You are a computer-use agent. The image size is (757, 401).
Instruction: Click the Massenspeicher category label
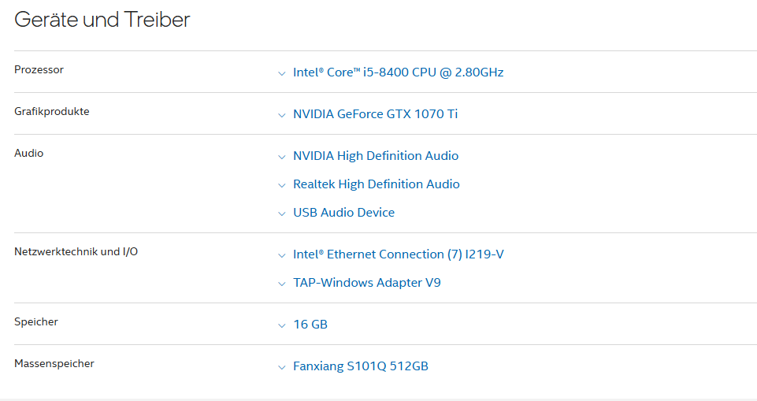coord(54,363)
